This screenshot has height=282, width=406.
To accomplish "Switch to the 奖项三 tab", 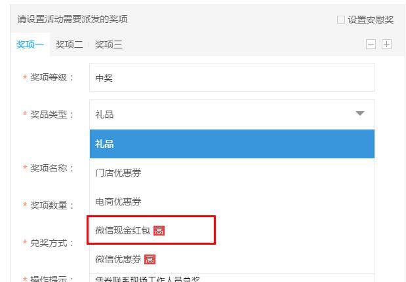I will (x=108, y=44).
